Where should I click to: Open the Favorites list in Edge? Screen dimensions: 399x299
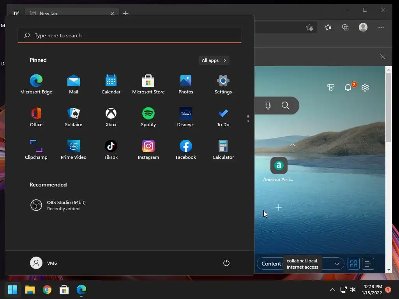[x=328, y=27]
